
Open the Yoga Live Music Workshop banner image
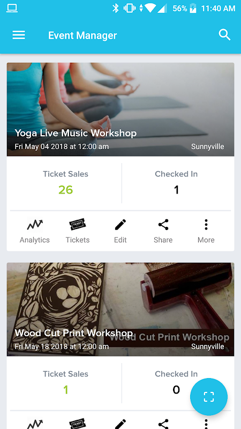[x=120, y=109]
